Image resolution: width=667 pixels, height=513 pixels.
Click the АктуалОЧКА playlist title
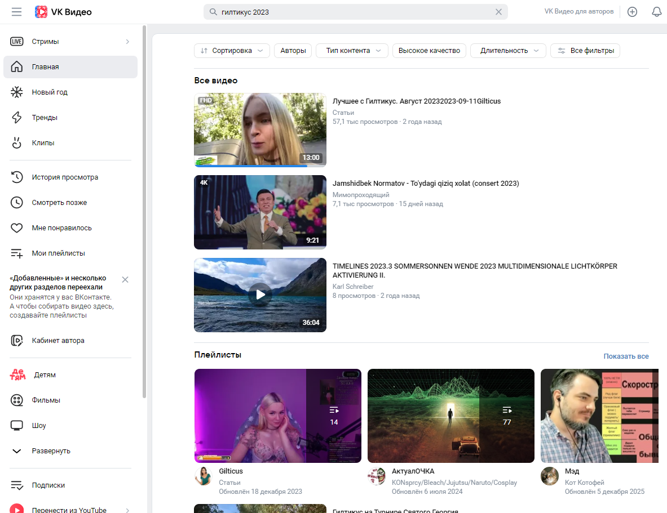[x=413, y=471]
